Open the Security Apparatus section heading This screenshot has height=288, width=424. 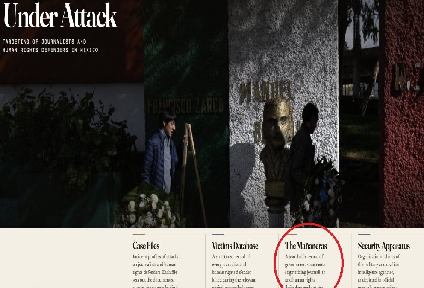tap(384, 246)
